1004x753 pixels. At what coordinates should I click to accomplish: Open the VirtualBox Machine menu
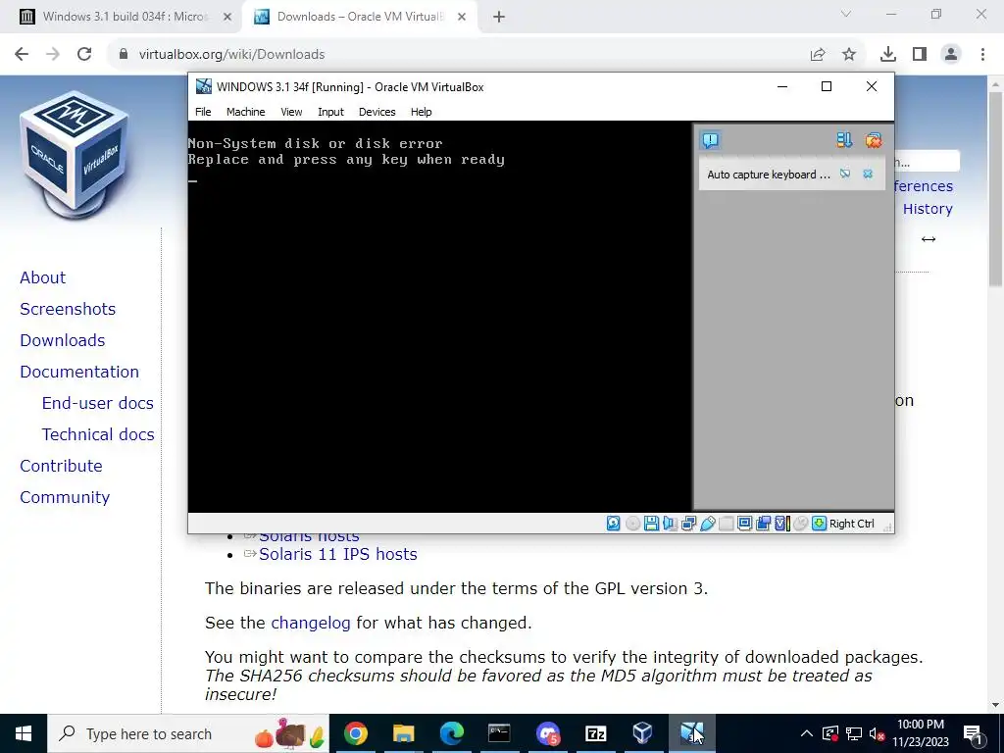click(245, 112)
